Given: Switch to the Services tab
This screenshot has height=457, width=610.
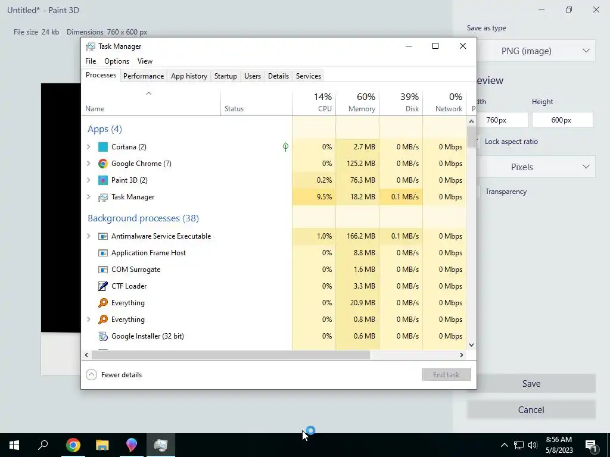Looking at the screenshot, I should click(x=309, y=76).
